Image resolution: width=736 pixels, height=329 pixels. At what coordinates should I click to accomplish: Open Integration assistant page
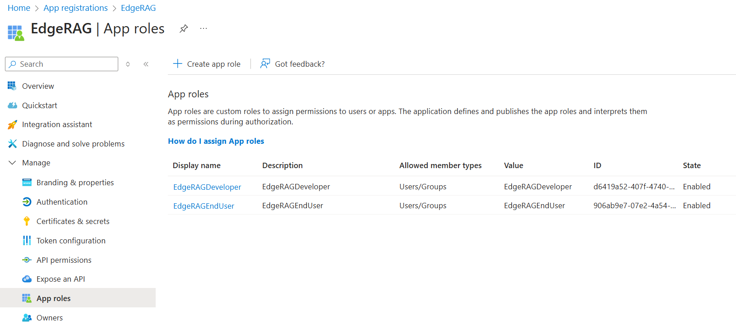click(57, 124)
